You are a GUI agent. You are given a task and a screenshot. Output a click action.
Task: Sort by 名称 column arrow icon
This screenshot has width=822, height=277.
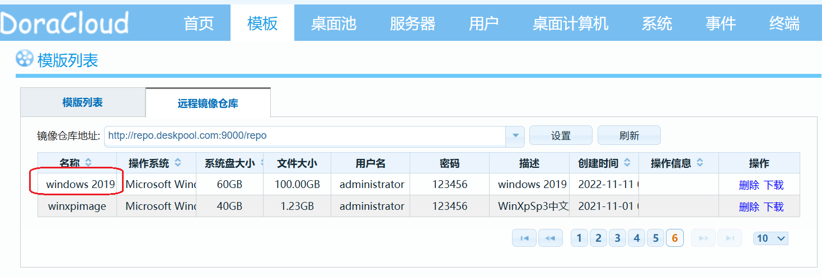[x=88, y=163]
